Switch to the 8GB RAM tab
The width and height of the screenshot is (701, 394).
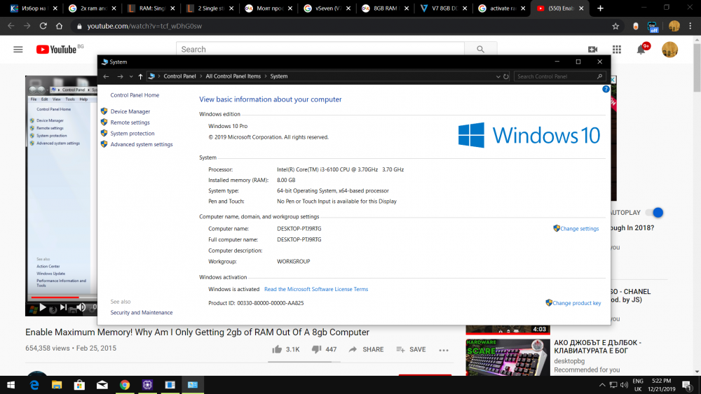click(x=385, y=8)
